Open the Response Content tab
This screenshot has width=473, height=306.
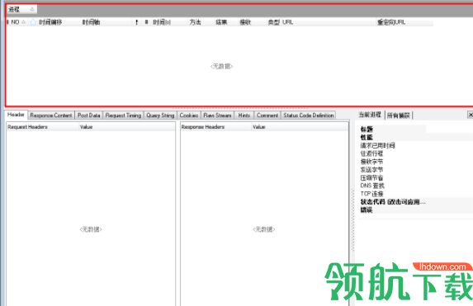tap(51, 115)
